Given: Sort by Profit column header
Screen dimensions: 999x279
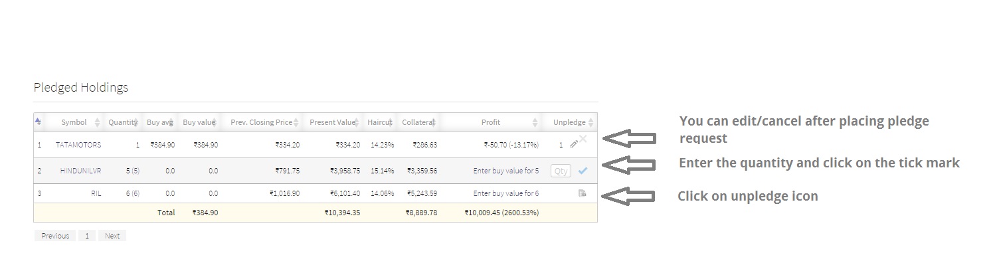Looking at the screenshot, I should 491,122.
